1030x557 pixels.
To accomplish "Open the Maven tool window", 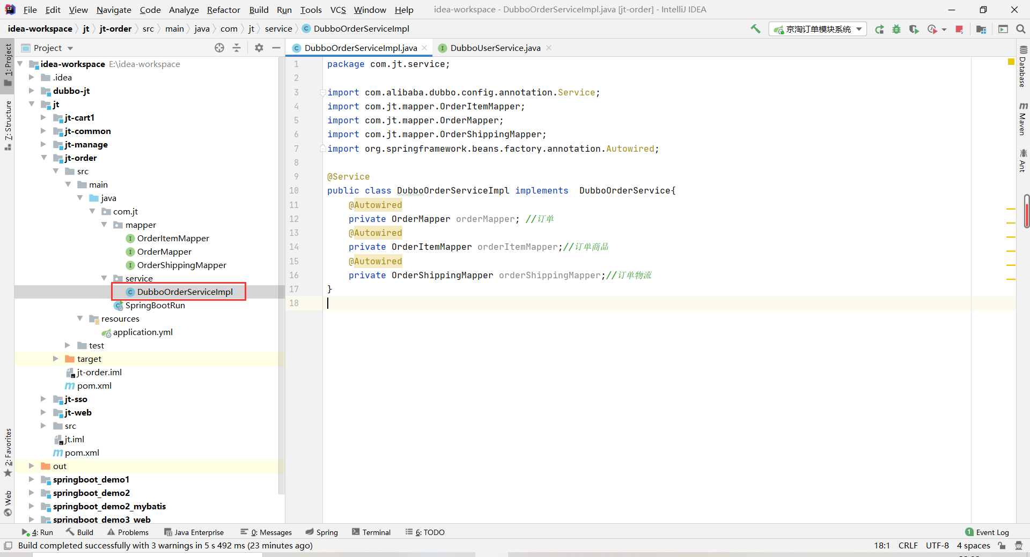I will (x=1022, y=119).
